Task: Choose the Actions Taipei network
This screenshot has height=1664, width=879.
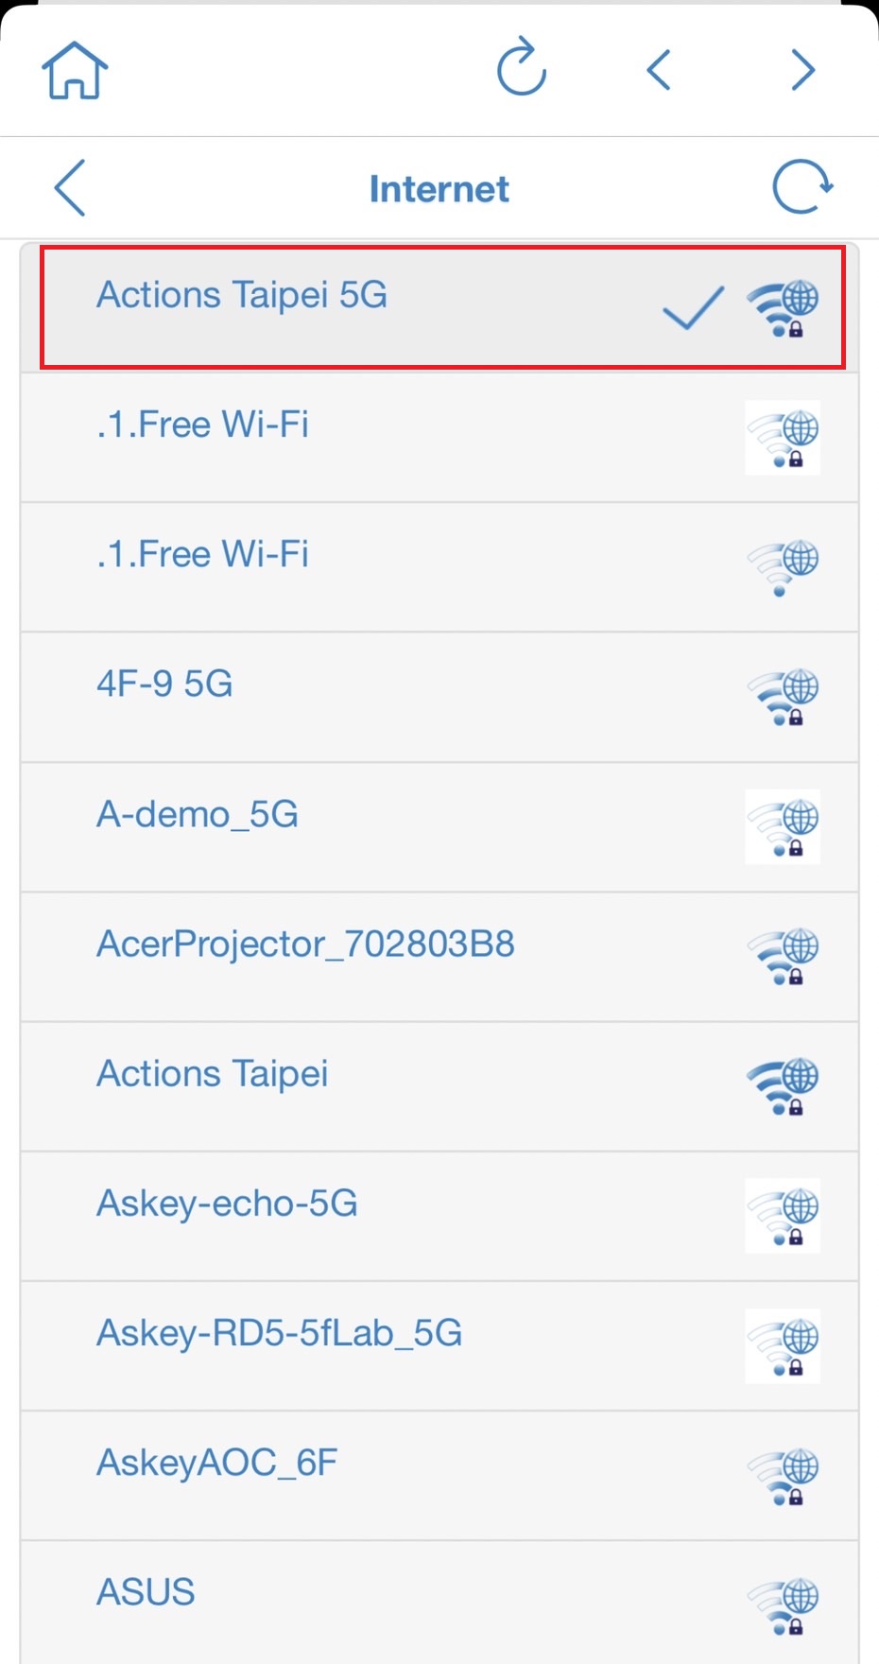Action: point(213,1073)
